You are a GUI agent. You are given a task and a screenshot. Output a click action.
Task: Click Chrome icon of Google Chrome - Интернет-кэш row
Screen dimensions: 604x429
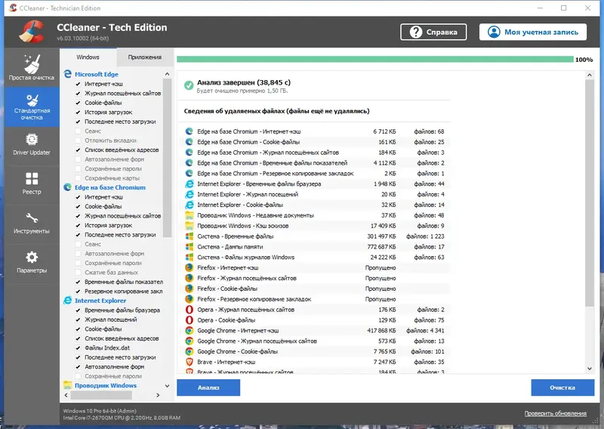[190, 330]
